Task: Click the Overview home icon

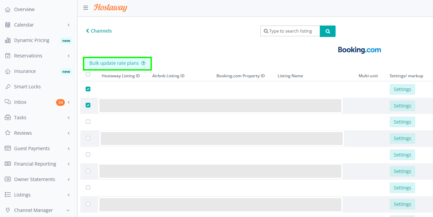Action: [x=8, y=9]
